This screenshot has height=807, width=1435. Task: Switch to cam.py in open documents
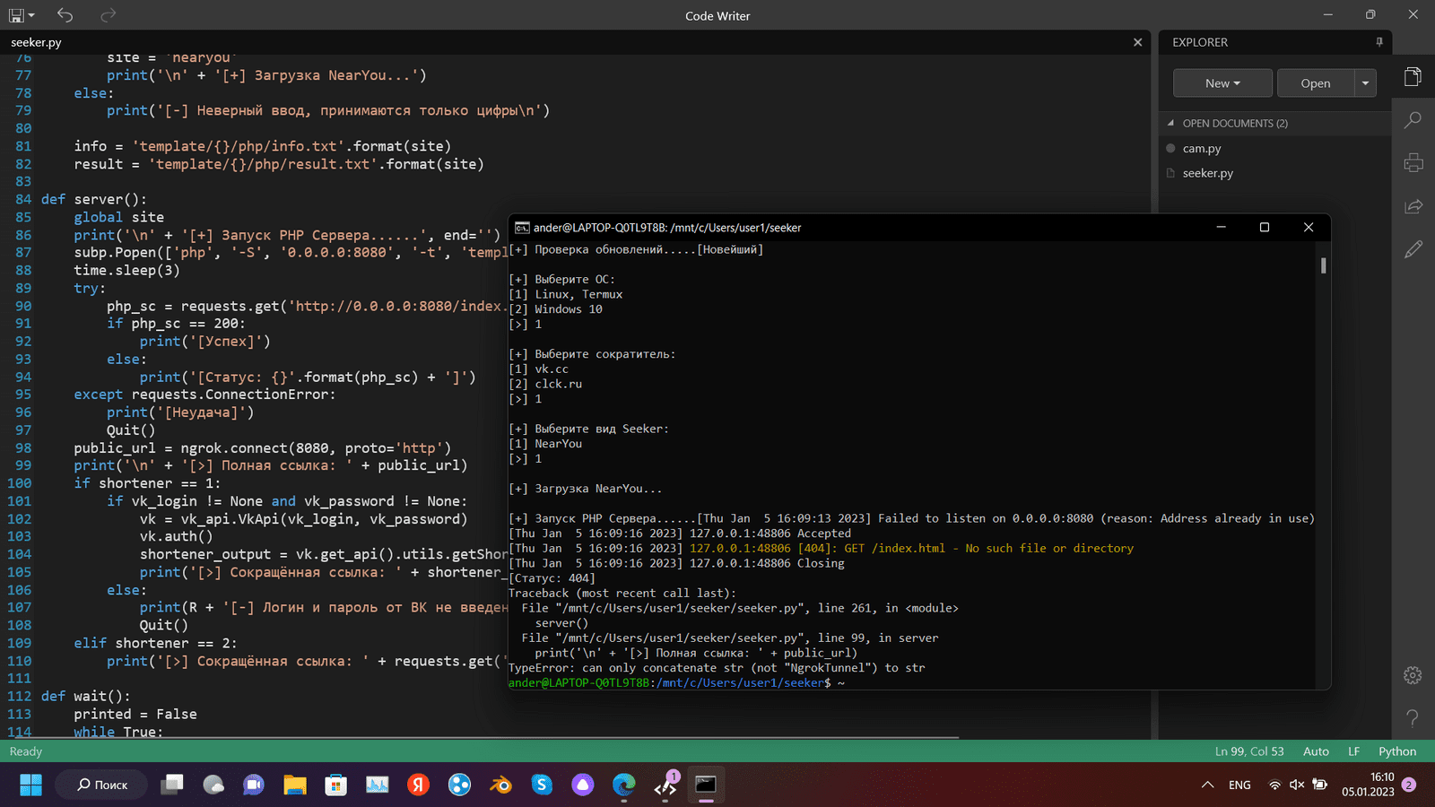click(1201, 149)
